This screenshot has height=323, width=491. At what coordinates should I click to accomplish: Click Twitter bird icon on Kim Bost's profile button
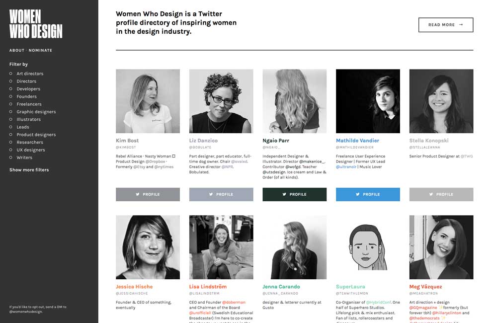pos(138,194)
